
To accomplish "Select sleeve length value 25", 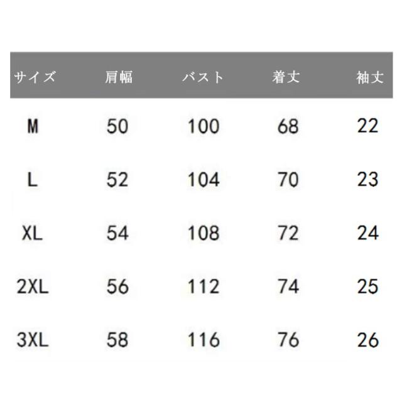I will pos(367,287).
